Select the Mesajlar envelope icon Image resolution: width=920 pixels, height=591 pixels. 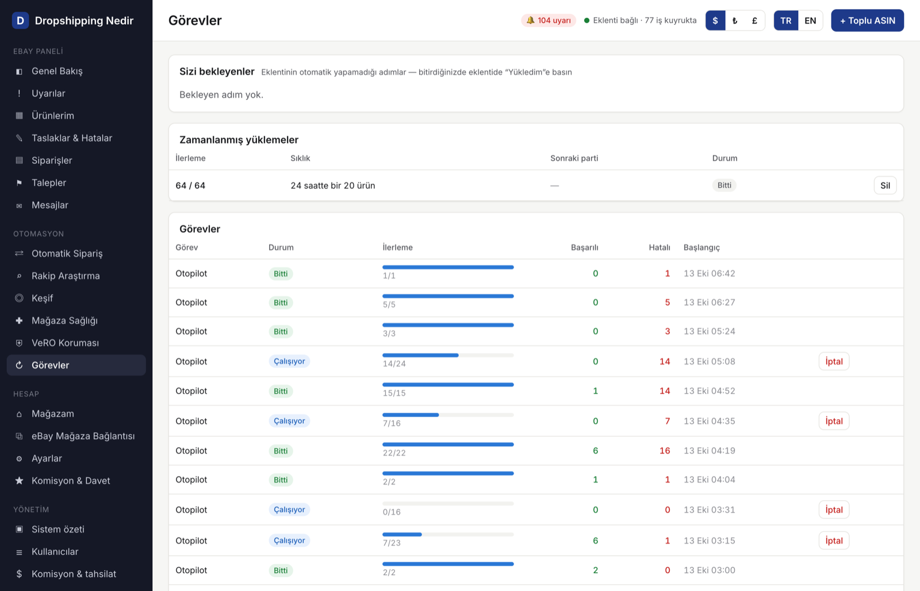19,205
